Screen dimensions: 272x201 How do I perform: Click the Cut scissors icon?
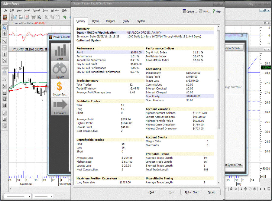[46, 17]
